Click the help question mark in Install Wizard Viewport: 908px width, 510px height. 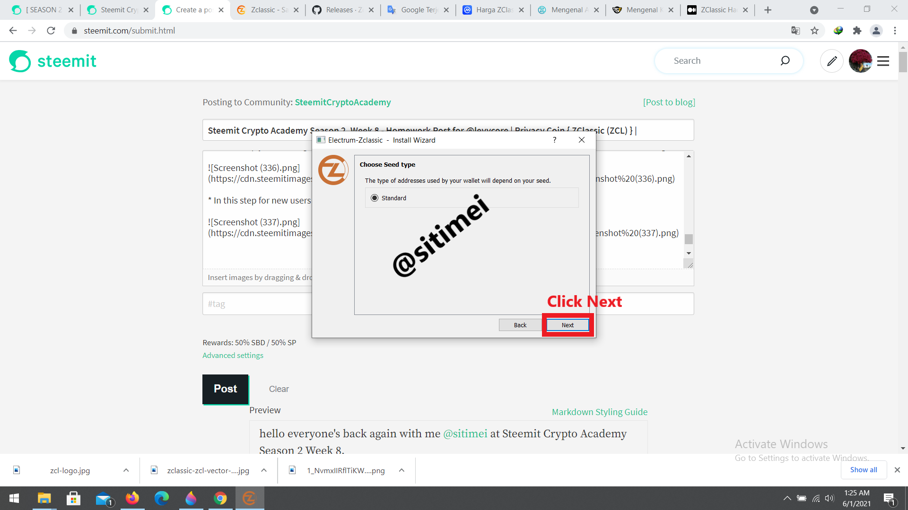coord(554,140)
